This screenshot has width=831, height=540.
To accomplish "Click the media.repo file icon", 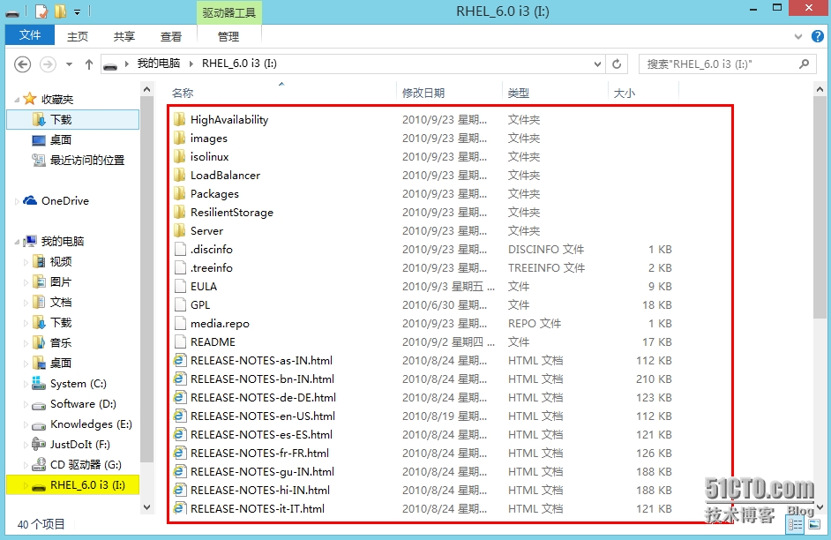I will pyautogui.click(x=180, y=324).
